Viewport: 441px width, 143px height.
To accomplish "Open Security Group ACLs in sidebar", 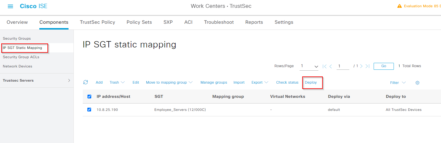I will (x=21, y=57).
